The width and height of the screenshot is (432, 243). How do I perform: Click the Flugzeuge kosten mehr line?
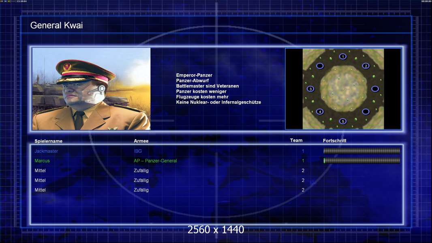click(x=202, y=97)
